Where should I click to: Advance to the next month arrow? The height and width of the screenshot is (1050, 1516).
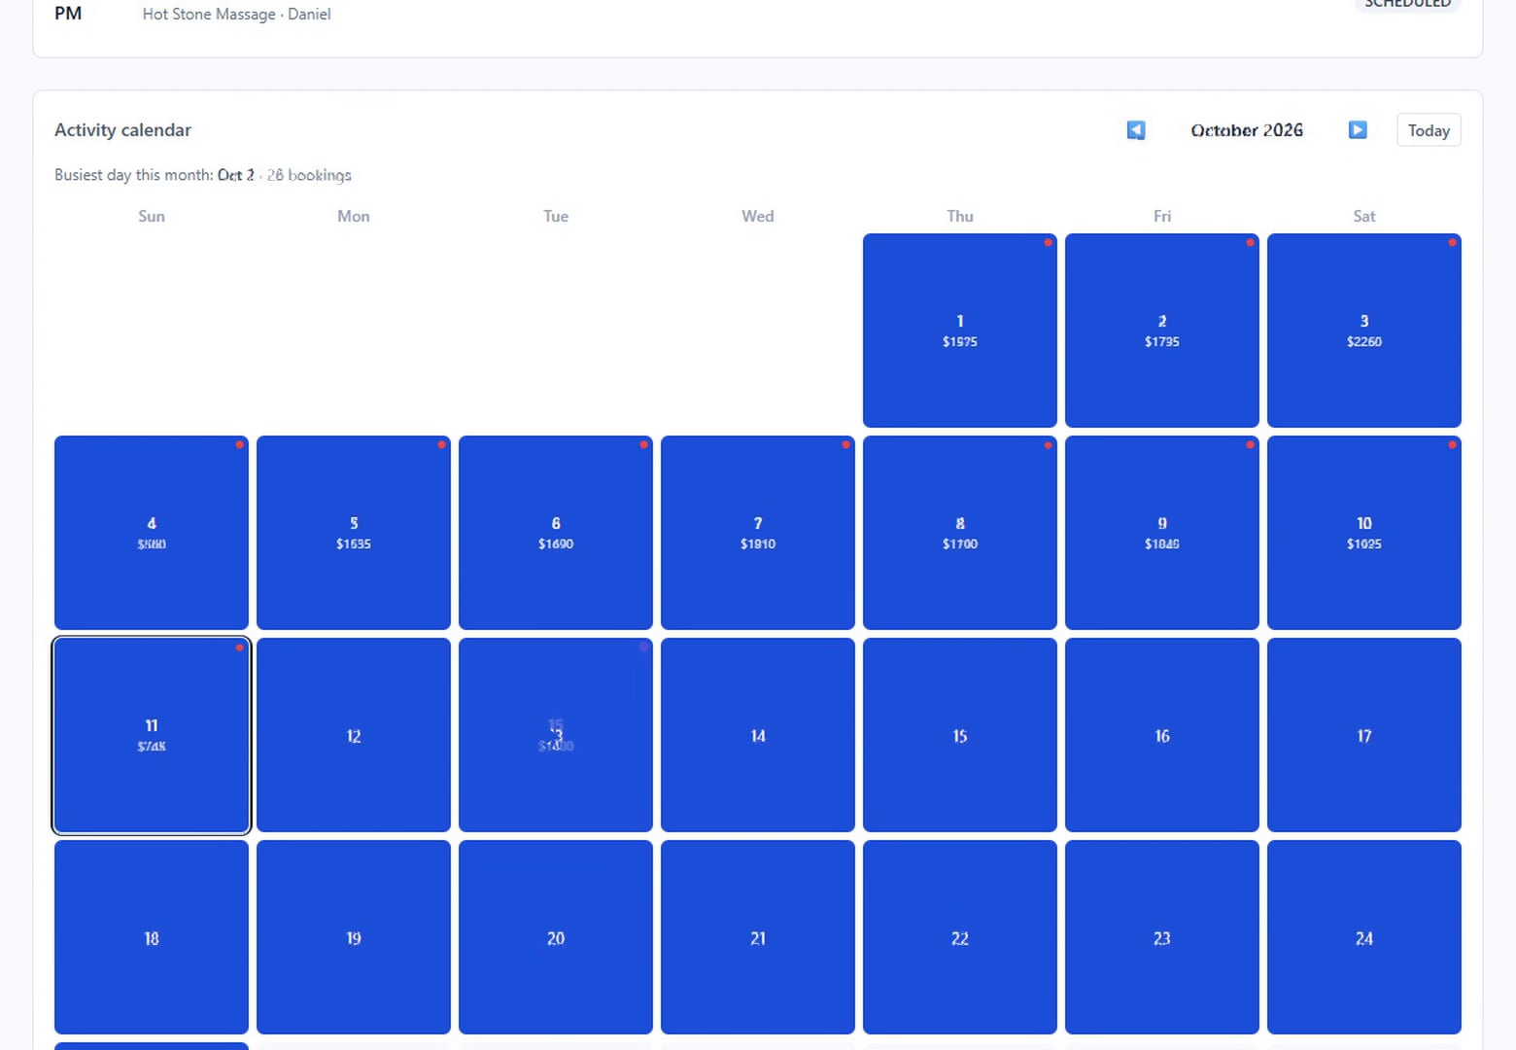point(1358,130)
